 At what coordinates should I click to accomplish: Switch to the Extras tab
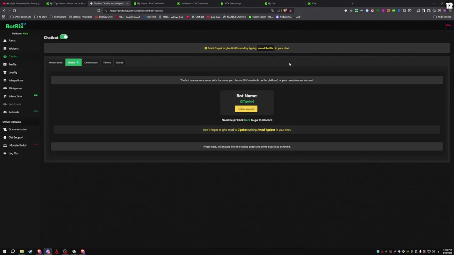pyautogui.click(x=120, y=63)
